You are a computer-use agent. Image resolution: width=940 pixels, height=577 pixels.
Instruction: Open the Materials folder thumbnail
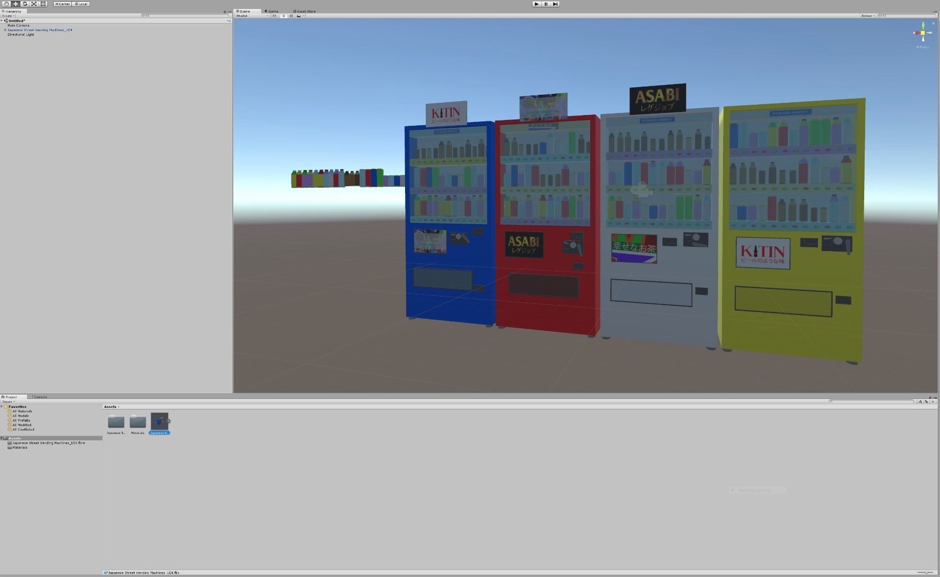pyautogui.click(x=138, y=421)
